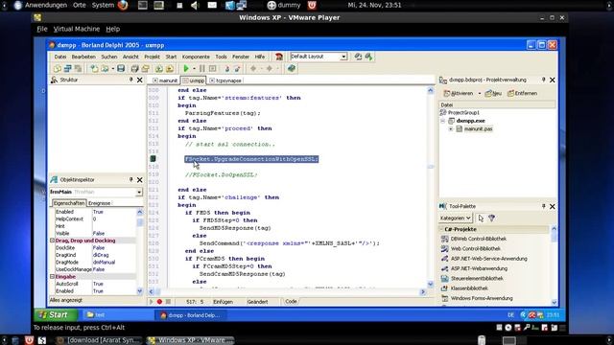Click the printer-like Save All icon
Viewport: 614px width, 345px height.
click(x=134, y=68)
